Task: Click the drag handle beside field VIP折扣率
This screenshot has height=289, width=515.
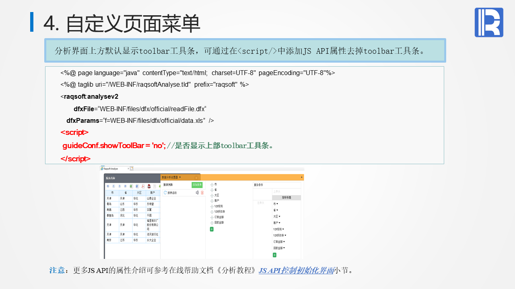Action: (x=212, y=212)
